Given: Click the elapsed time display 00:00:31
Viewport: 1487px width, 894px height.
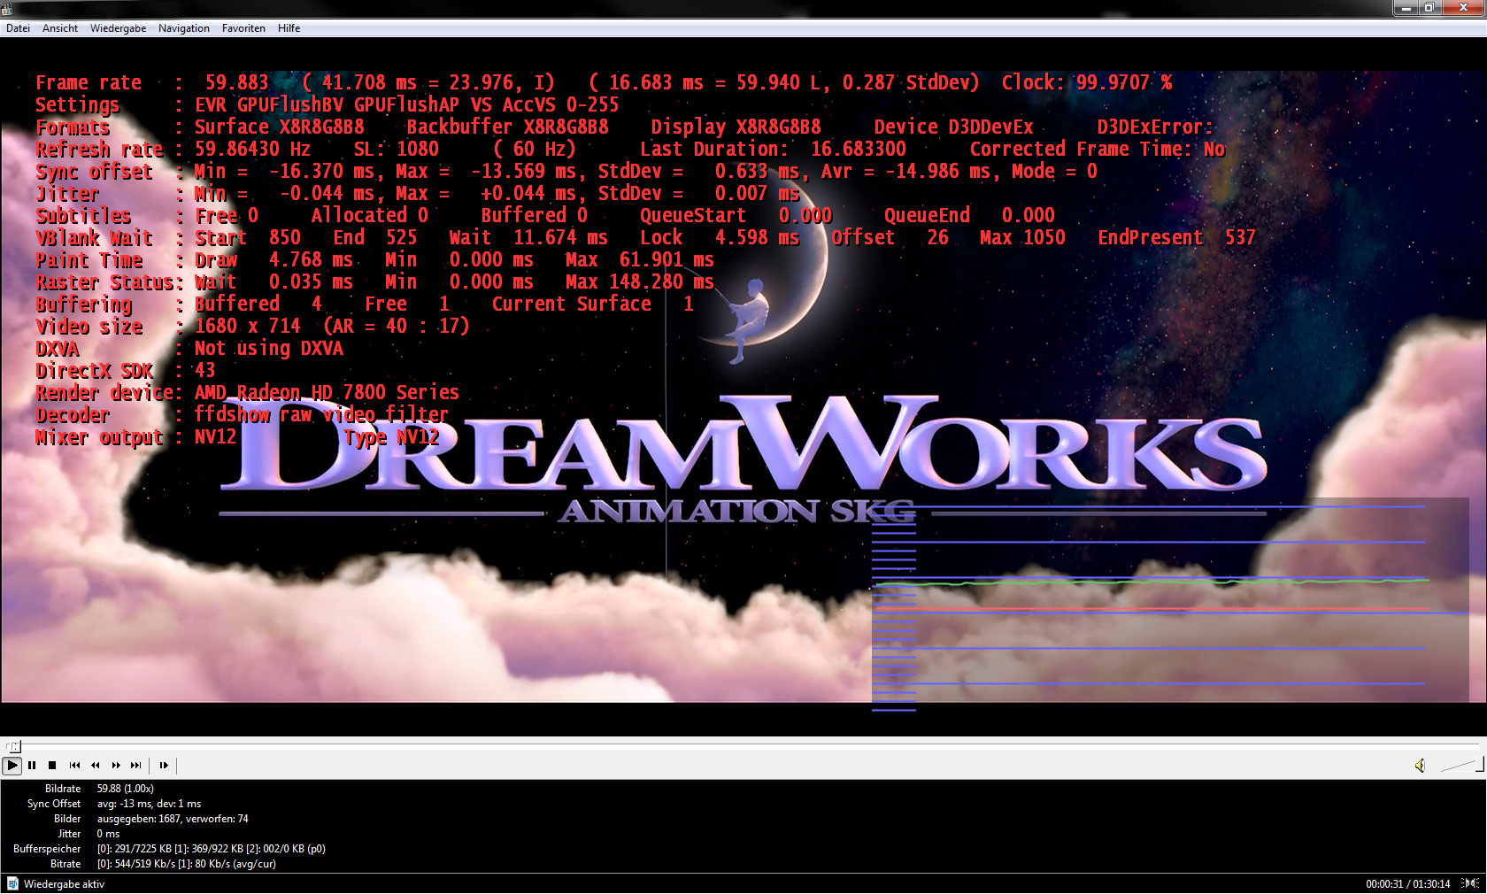Looking at the screenshot, I should click(x=1383, y=884).
